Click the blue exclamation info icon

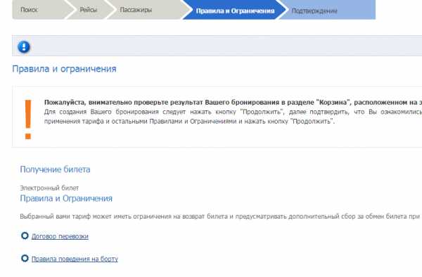[24, 47]
